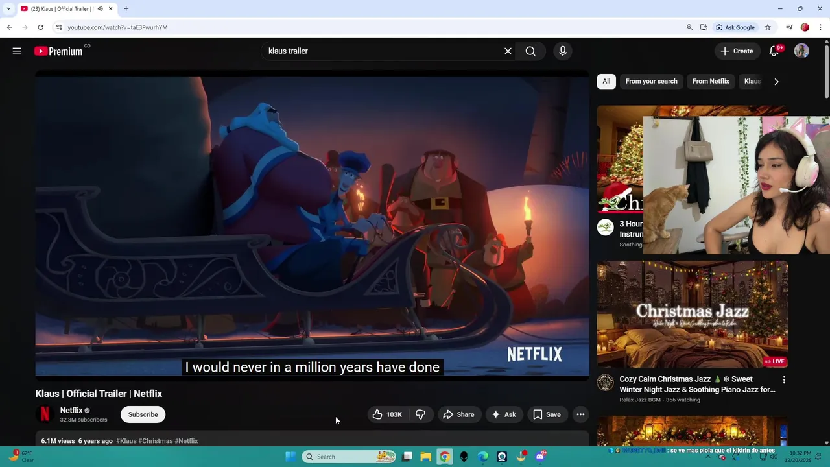Open the YouTube guide hamburger menu
830x467 pixels.
tap(17, 51)
